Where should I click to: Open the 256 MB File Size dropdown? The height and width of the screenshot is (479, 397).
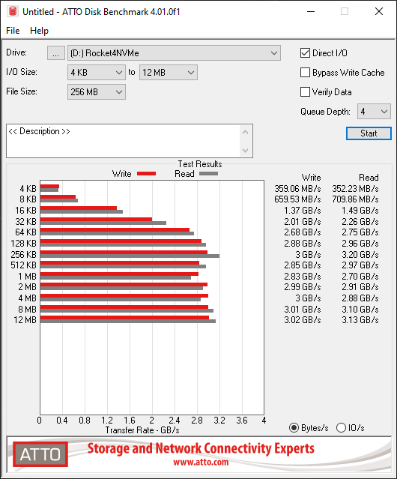click(x=97, y=92)
